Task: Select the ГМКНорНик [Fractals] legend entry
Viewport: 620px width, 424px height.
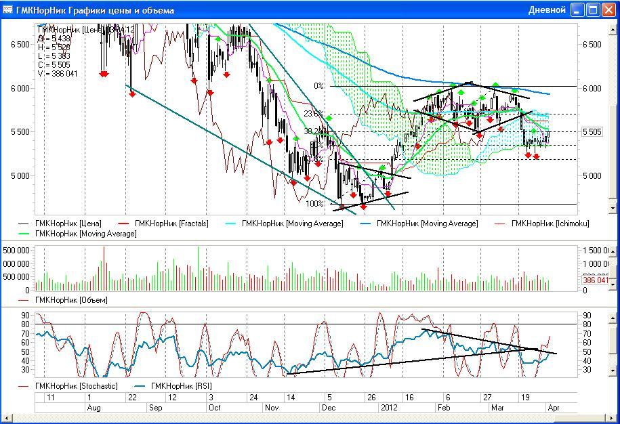Action: click(163, 224)
